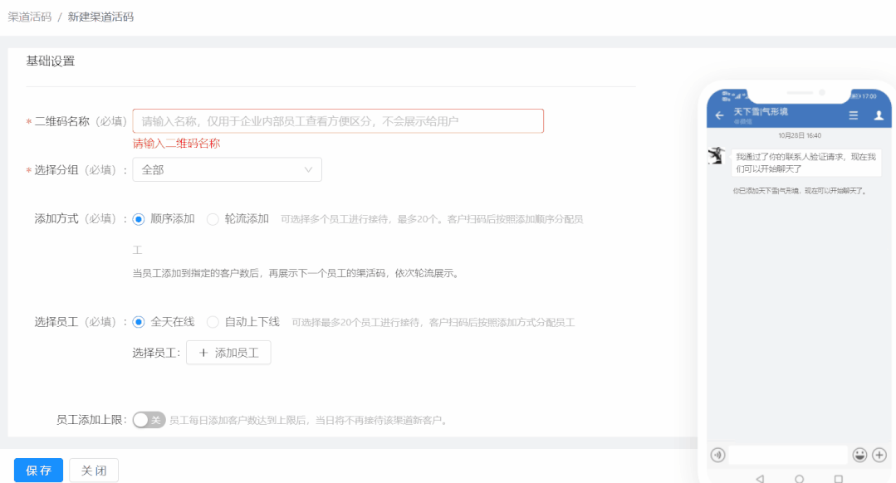Open the hamburger menu in phone preview
Image resolution: width=896 pixels, height=483 pixels.
(853, 115)
